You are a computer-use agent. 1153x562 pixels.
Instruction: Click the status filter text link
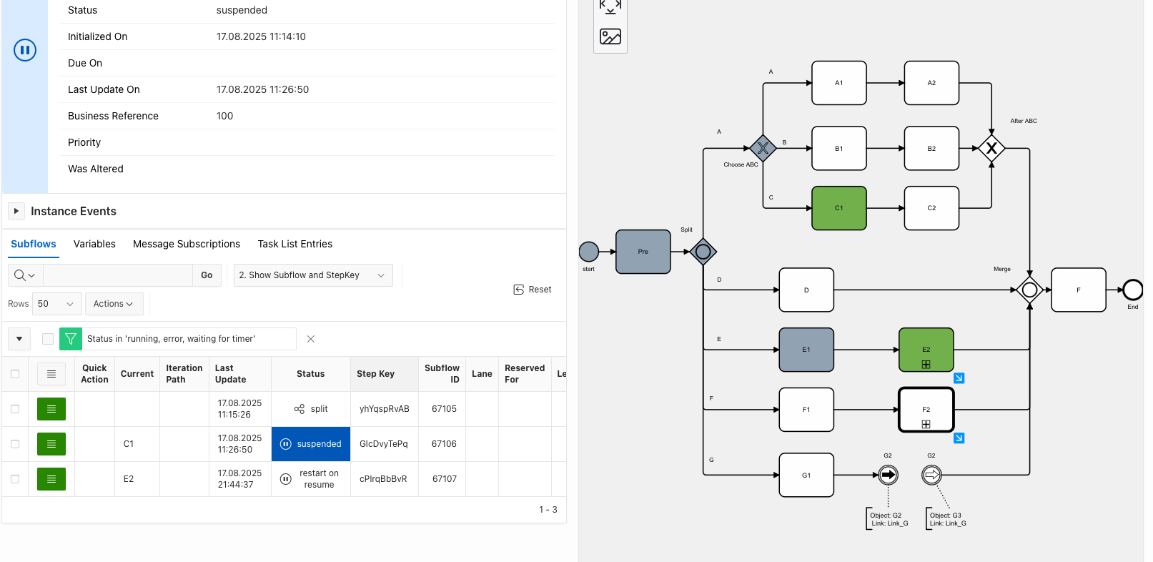click(x=171, y=339)
